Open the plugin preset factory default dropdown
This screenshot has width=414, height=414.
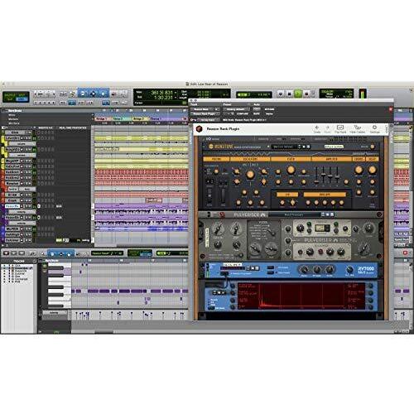click(x=236, y=109)
